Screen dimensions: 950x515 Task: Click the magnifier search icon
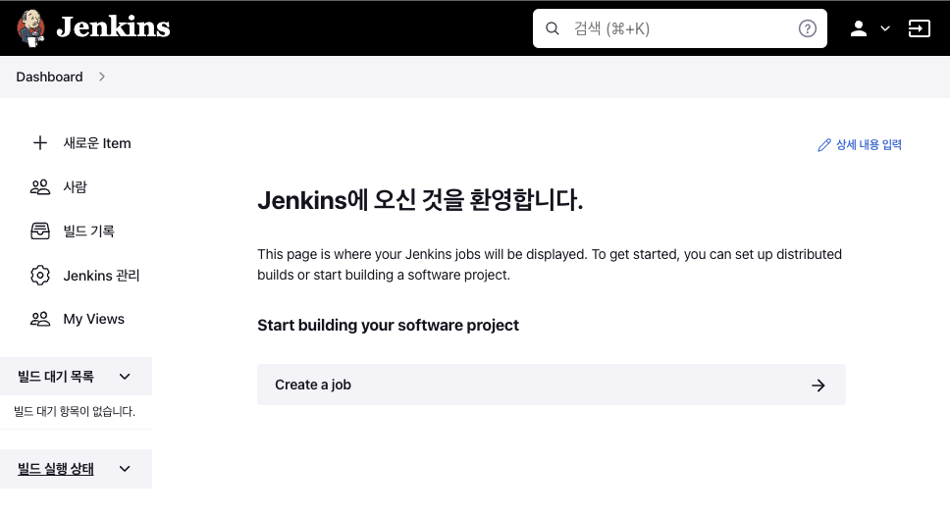[x=552, y=28]
